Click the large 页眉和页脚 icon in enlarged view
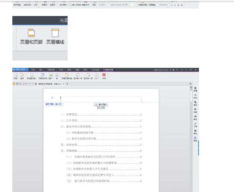Screen dimensions: 234x192 pos(31,33)
